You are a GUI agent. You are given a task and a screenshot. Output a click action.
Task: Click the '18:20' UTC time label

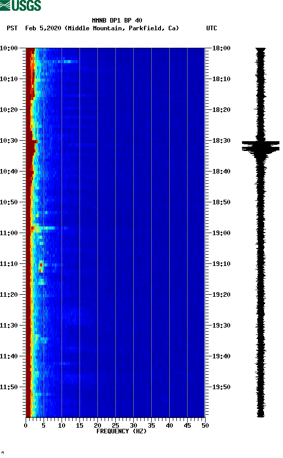click(221, 110)
